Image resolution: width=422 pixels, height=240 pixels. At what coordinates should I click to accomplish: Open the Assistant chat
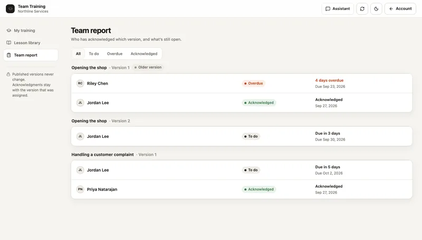pyautogui.click(x=338, y=8)
